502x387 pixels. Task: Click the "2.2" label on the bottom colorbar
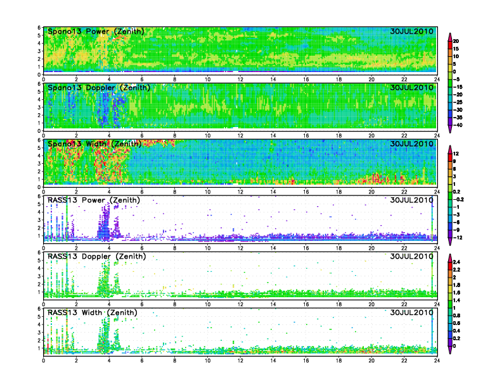[457, 270]
